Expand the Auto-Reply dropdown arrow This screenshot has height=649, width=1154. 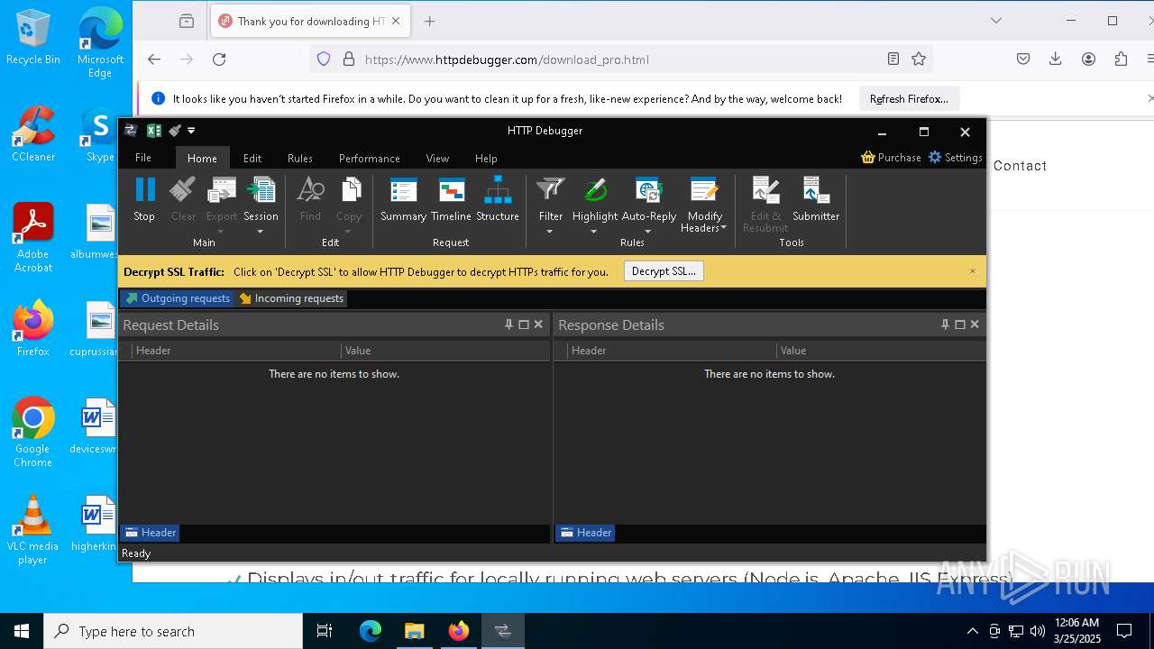[x=648, y=232]
